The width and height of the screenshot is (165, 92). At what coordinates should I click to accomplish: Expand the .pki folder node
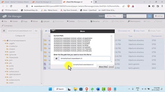(5, 63)
